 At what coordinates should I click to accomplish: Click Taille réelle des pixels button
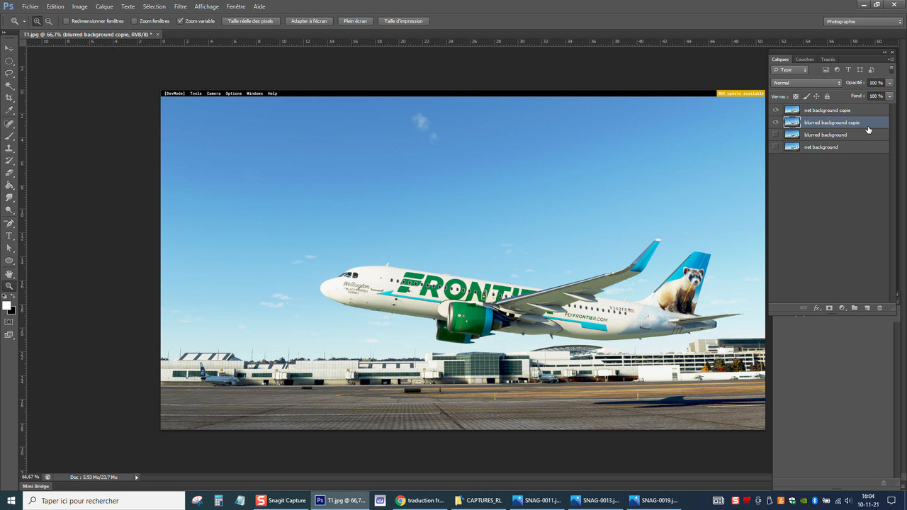pyautogui.click(x=251, y=21)
